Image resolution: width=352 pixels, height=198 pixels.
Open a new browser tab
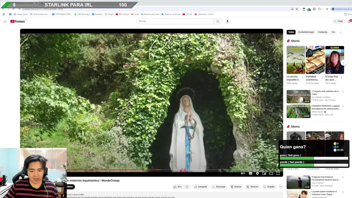point(42,3)
